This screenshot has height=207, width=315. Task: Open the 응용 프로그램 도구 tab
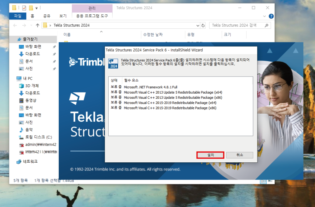tap(92, 16)
